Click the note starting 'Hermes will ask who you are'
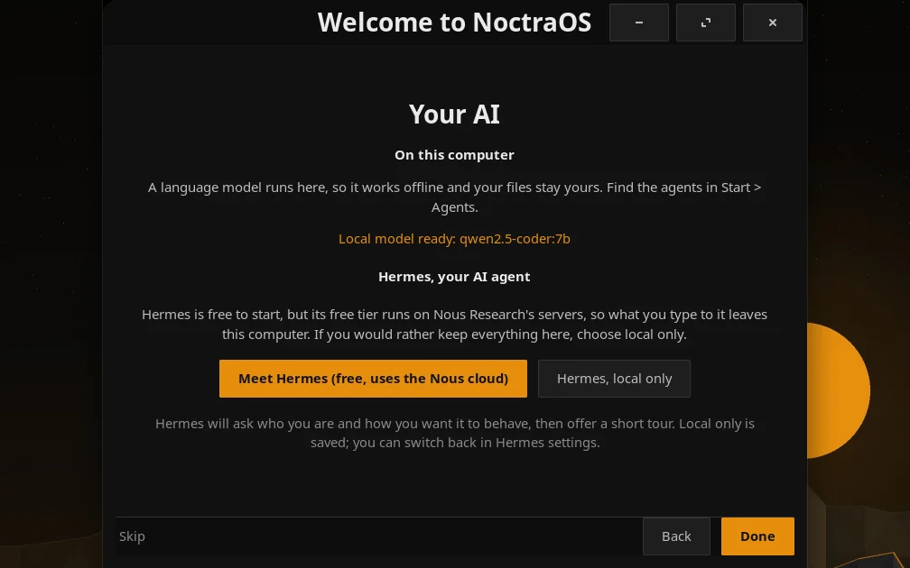910x568 pixels. coord(454,433)
